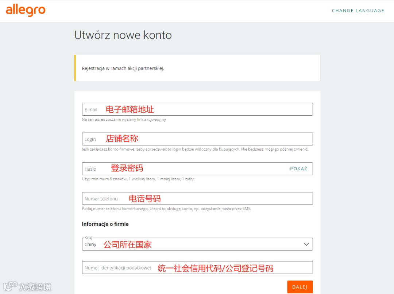Open the Change Language link

click(x=358, y=11)
